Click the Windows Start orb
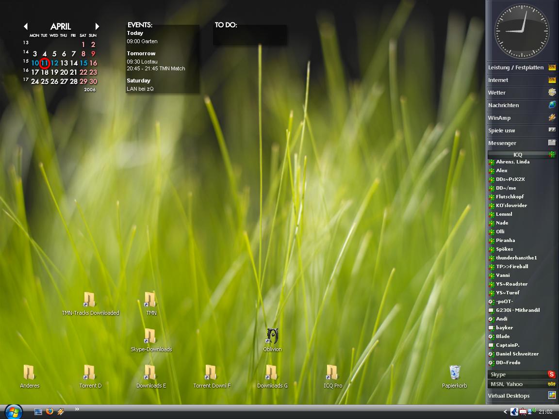The width and height of the screenshot is (559, 419). [x=13, y=412]
